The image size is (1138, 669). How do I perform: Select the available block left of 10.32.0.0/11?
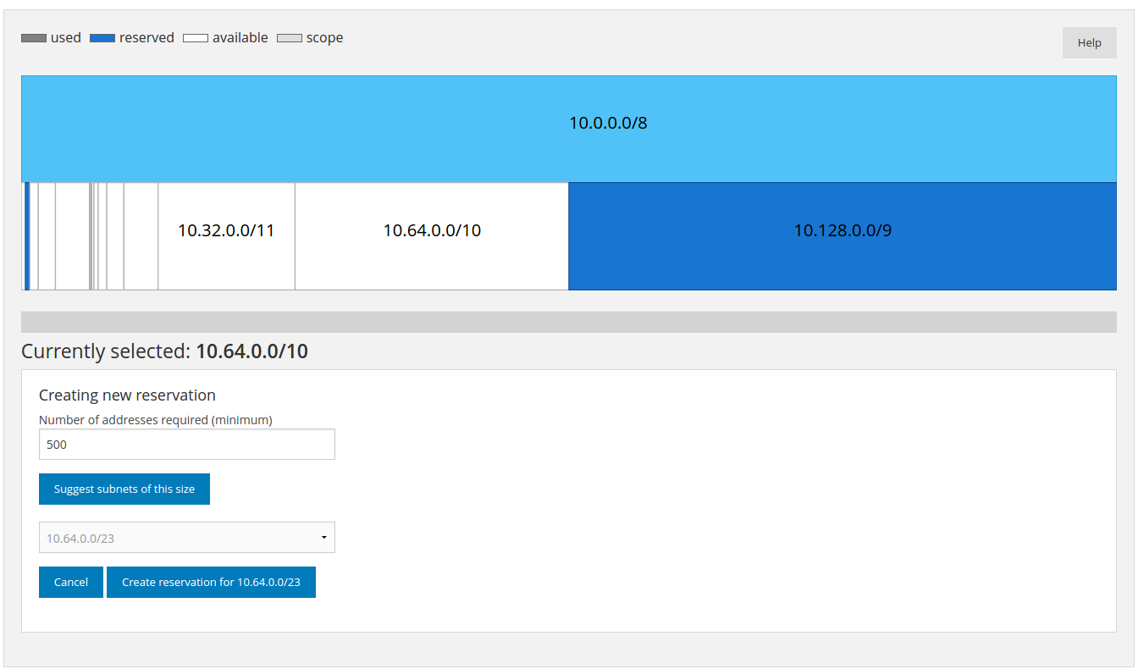(x=141, y=236)
